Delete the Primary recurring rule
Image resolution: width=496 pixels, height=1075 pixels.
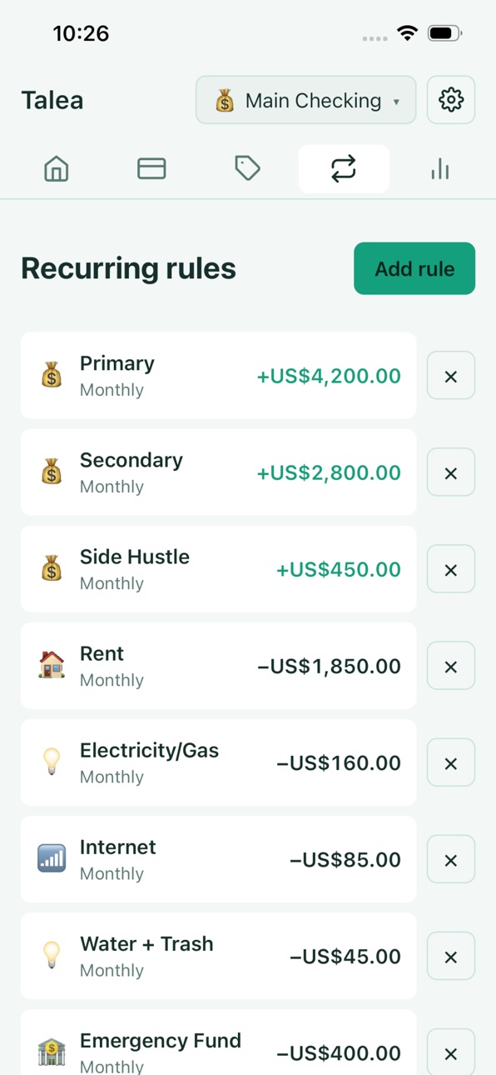pyautogui.click(x=451, y=376)
